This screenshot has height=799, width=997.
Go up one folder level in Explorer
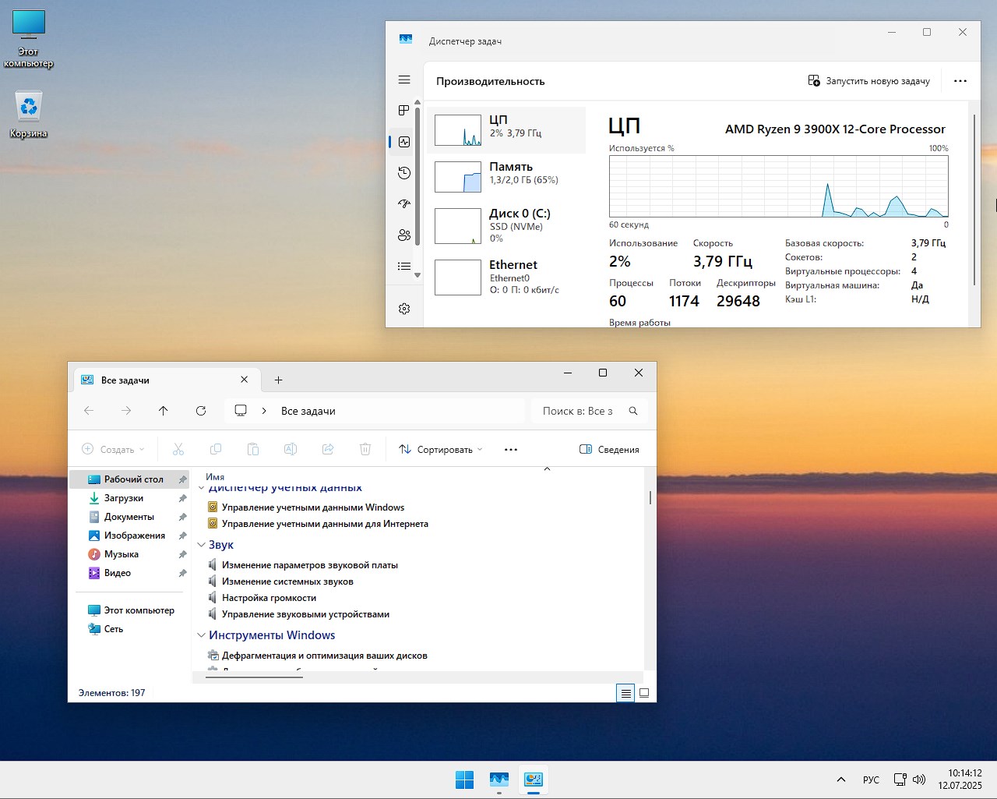[x=163, y=411]
